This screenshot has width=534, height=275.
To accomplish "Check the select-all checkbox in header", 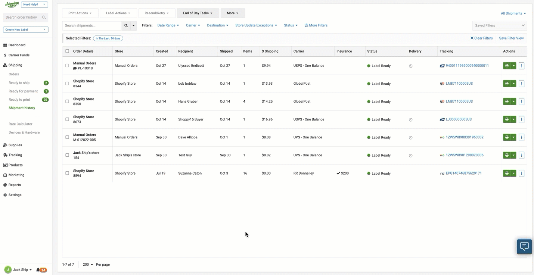I will coord(67,51).
